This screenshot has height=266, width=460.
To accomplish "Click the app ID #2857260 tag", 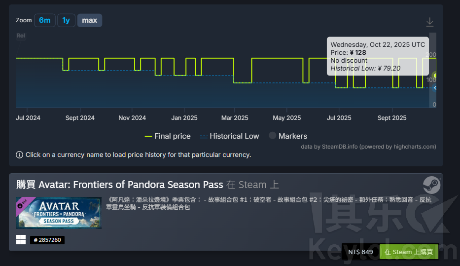I will click(47, 240).
